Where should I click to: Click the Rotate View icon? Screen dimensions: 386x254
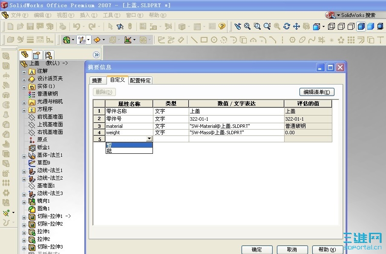point(287,26)
